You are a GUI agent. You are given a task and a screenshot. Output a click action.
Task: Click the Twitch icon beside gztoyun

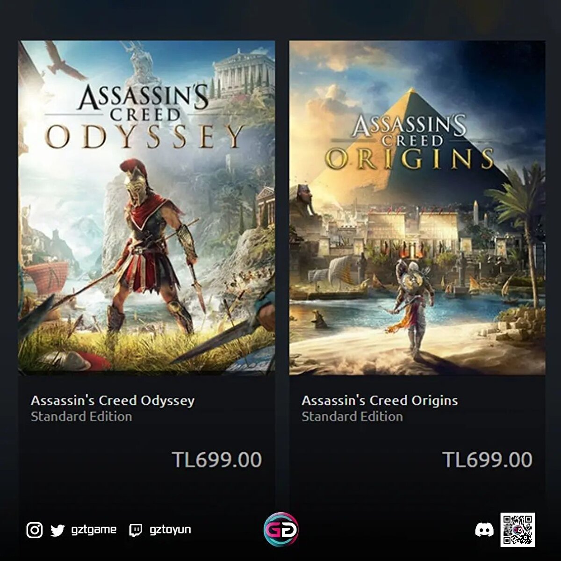pos(136,531)
